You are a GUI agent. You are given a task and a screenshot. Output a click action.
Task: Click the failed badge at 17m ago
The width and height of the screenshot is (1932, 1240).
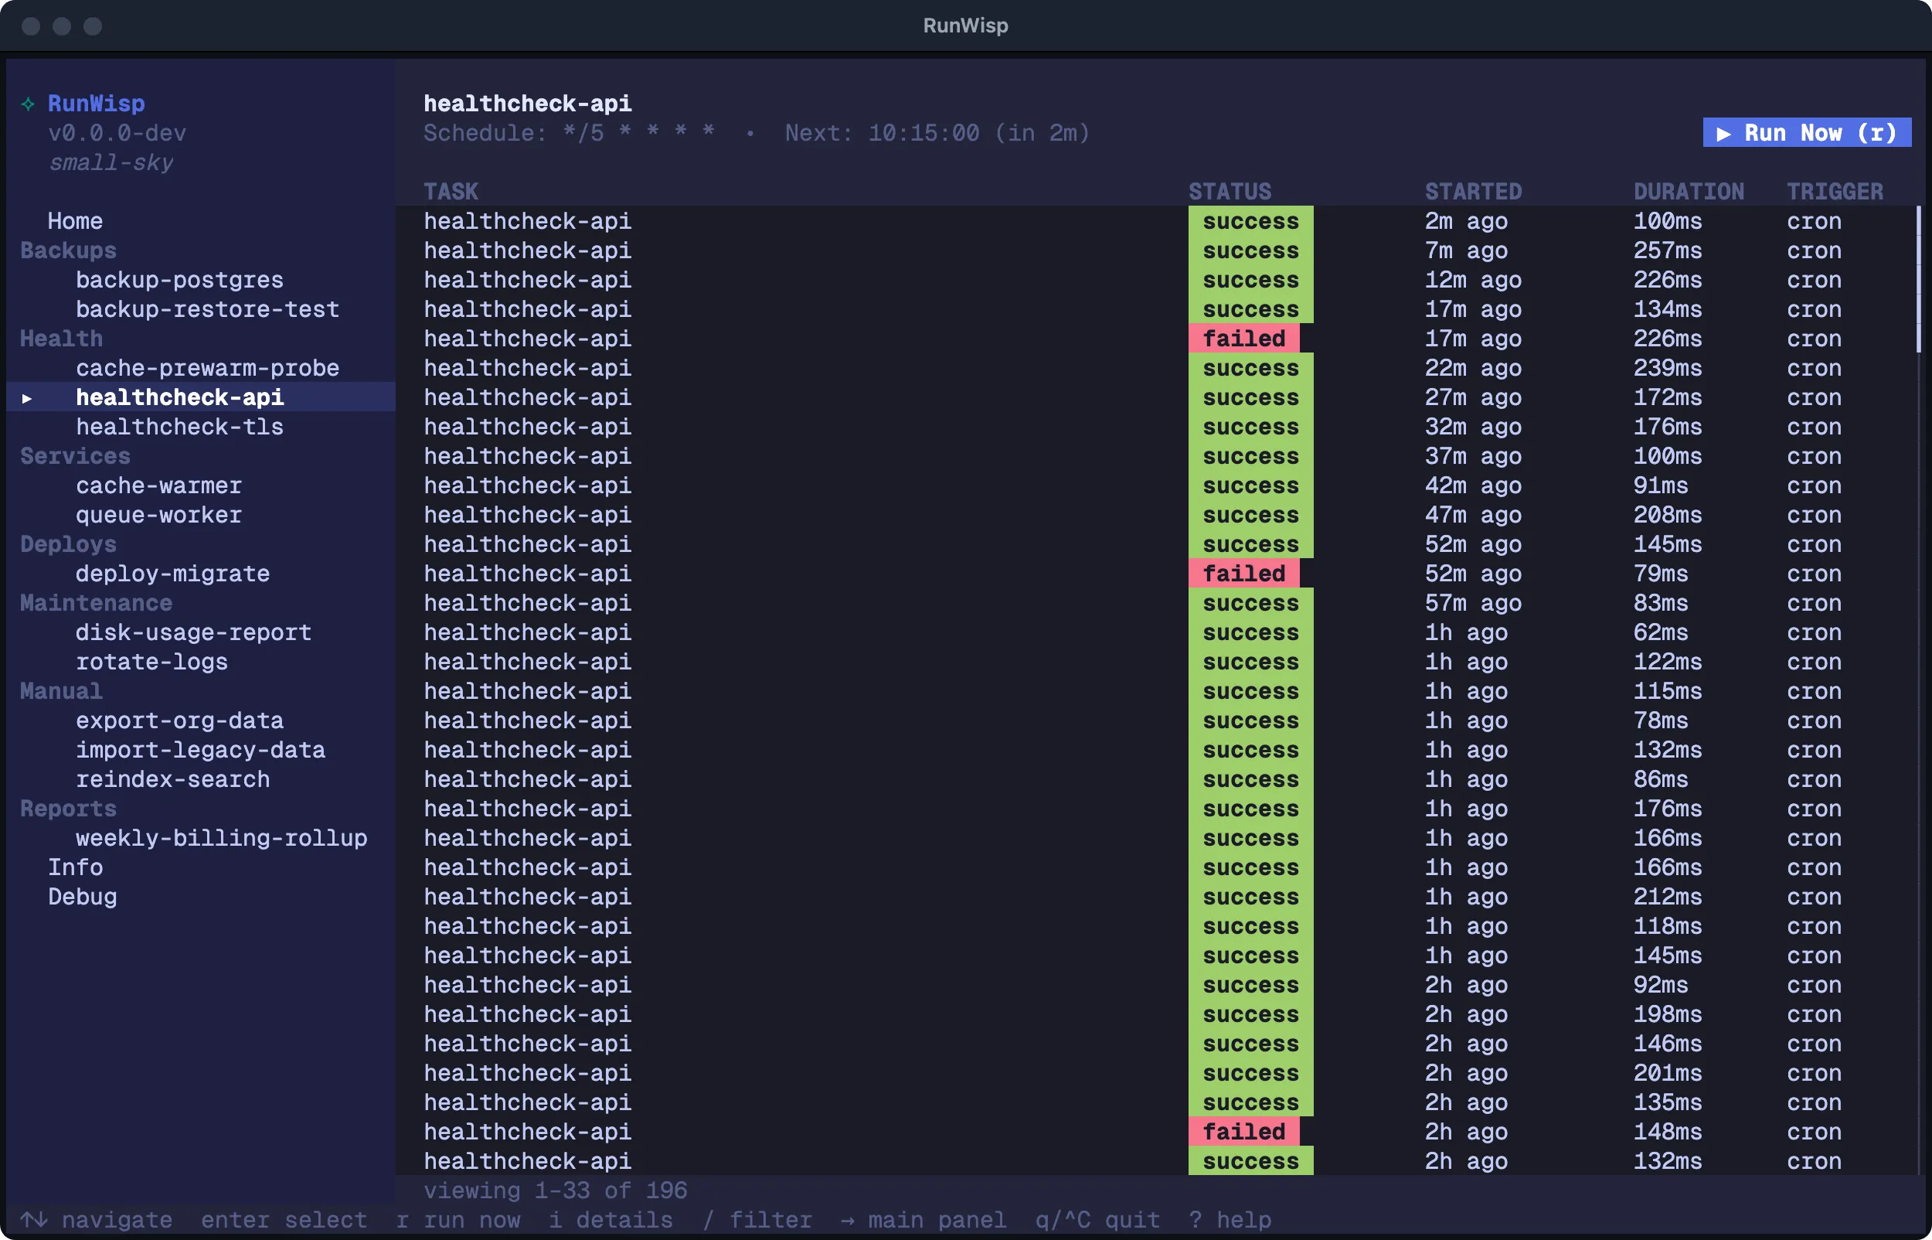point(1243,338)
